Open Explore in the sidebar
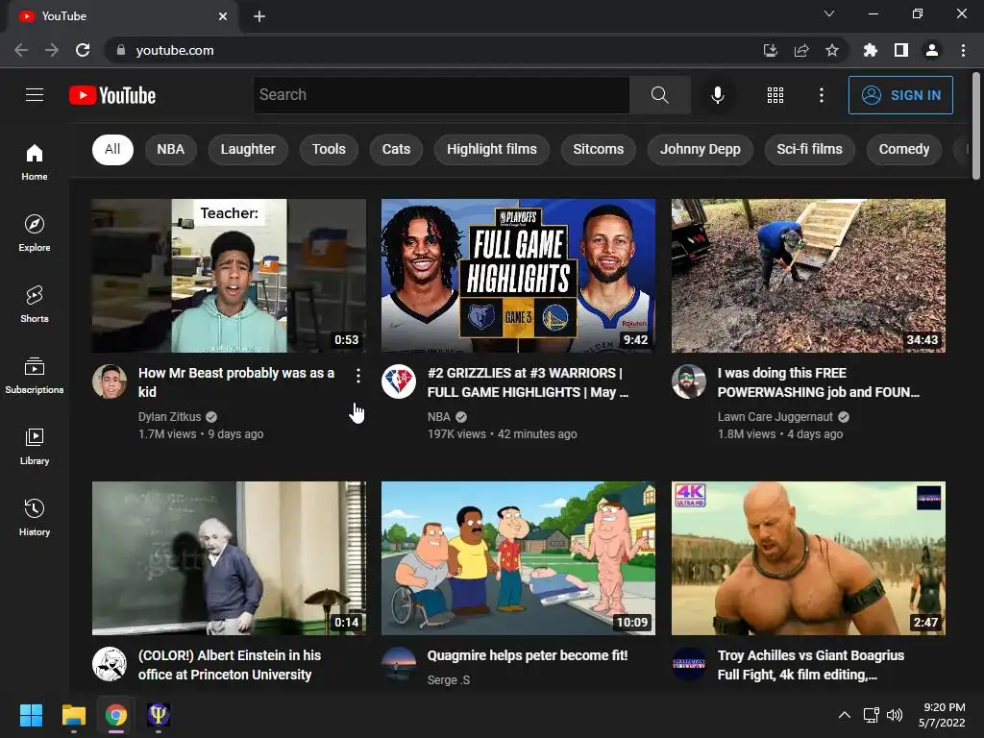This screenshot has height=738, width=984. [x=35, y=234]
